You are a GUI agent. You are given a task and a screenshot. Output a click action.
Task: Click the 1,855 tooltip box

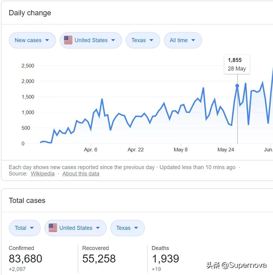237,64
